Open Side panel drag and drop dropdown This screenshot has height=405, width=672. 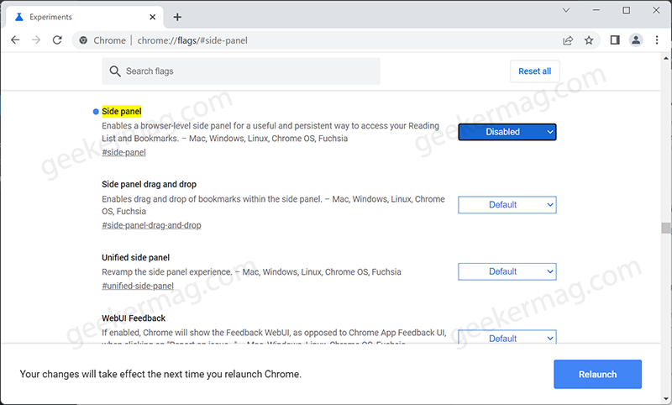(x=507, y=205)
